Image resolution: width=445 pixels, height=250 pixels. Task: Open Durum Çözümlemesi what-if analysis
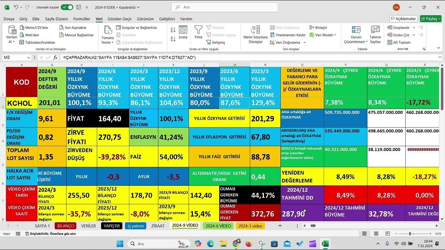click(x=356, y=34)
